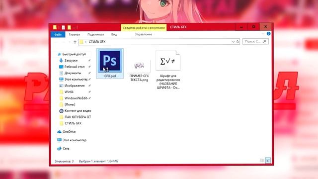Open the Win64 folder in sidebar
Screen dimensions: 318x179
(69, 92)
